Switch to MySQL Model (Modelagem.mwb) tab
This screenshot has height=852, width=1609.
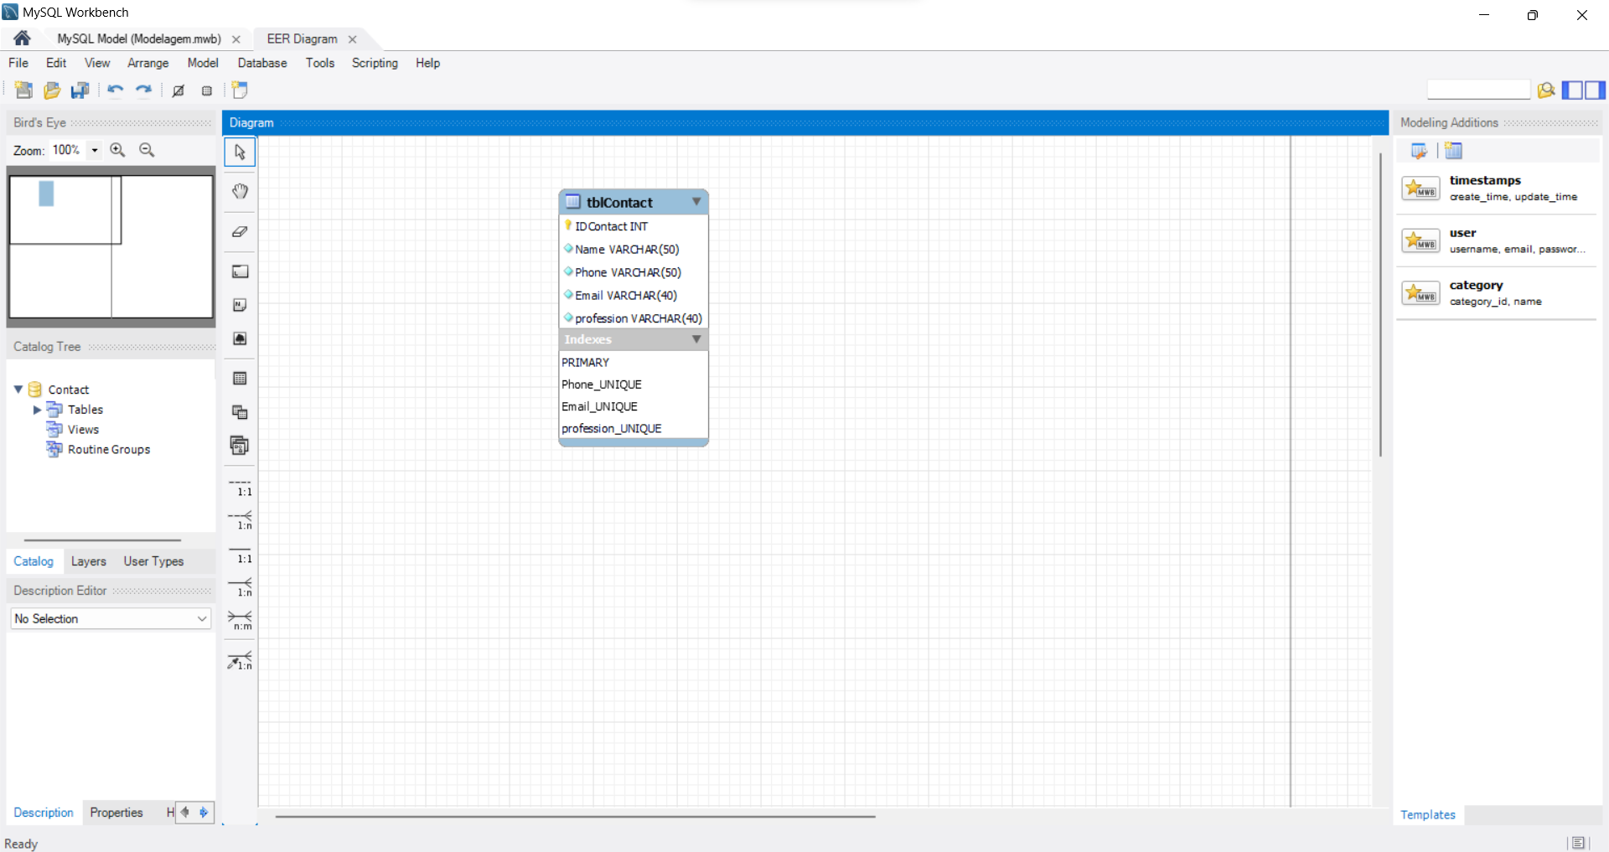139,39
